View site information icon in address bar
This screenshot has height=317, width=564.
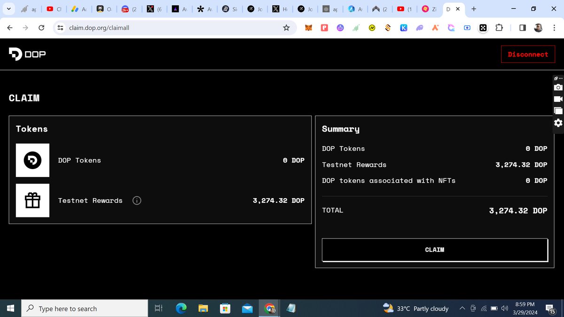(60, 28)
